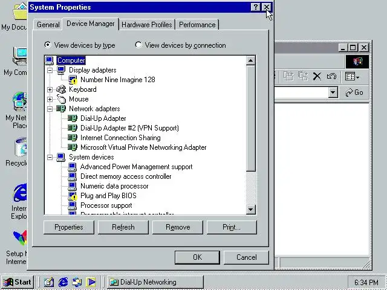
Task: Click the Plug and Play BIOS warning icon
Action: pyautogui.click(x=73, y=196)
